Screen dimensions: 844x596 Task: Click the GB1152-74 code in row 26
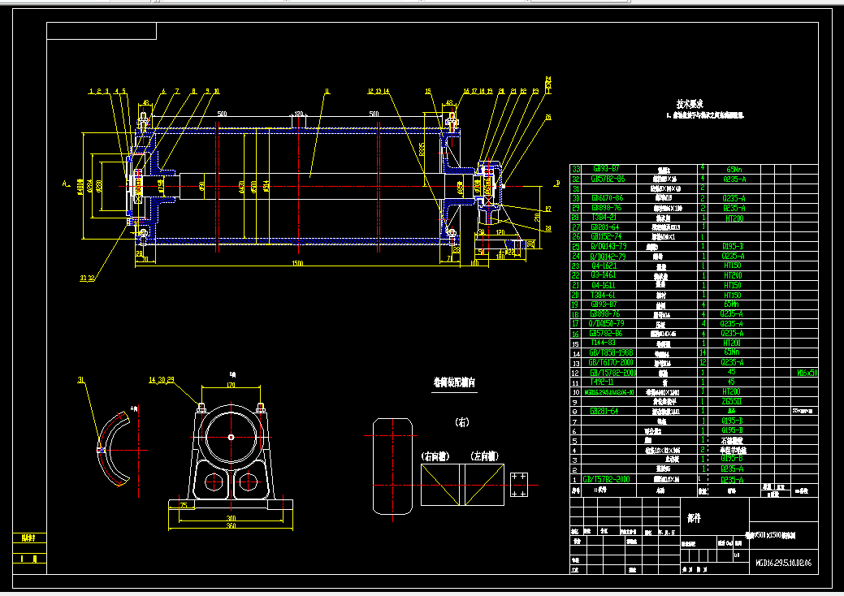[606, 236]
